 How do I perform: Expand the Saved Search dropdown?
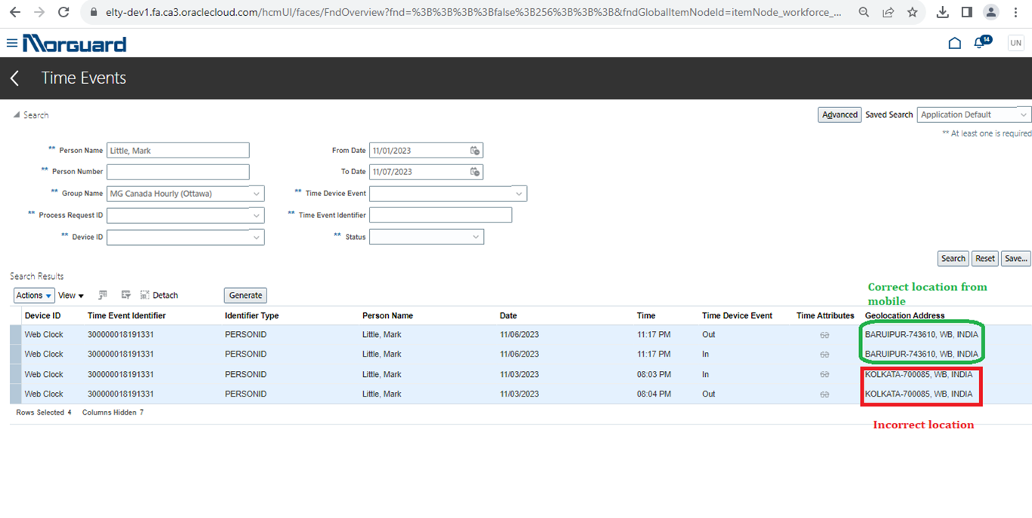pyautogui.click(x=1023, y=115)
